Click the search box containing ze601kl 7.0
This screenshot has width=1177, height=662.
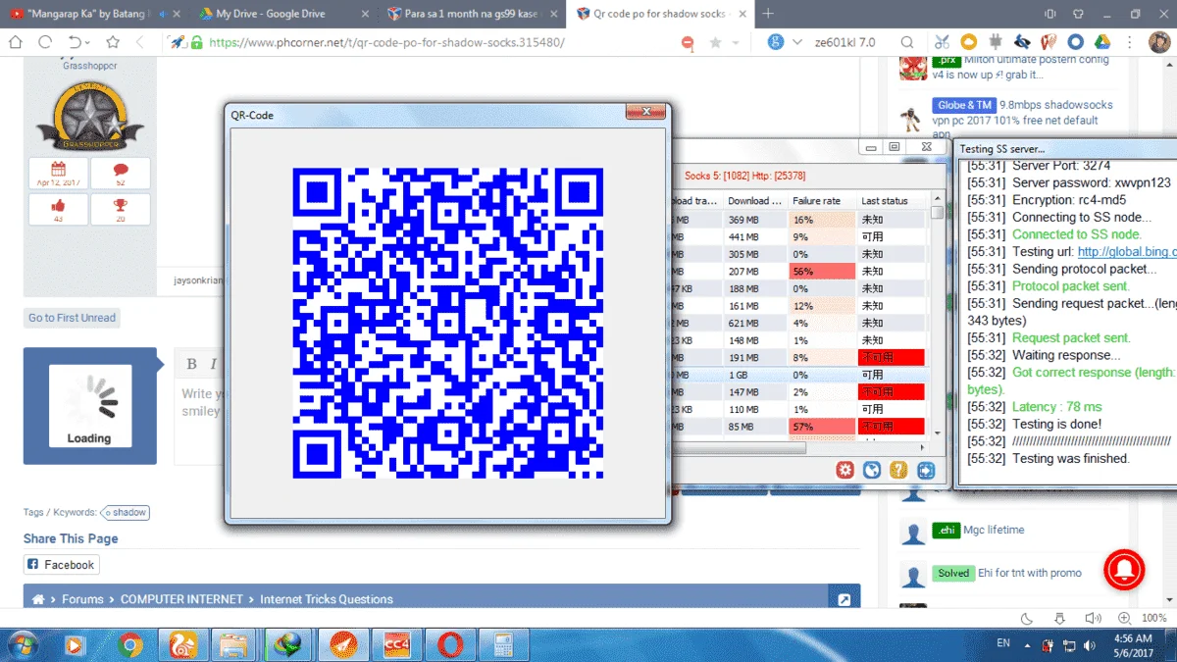point(844,43)
